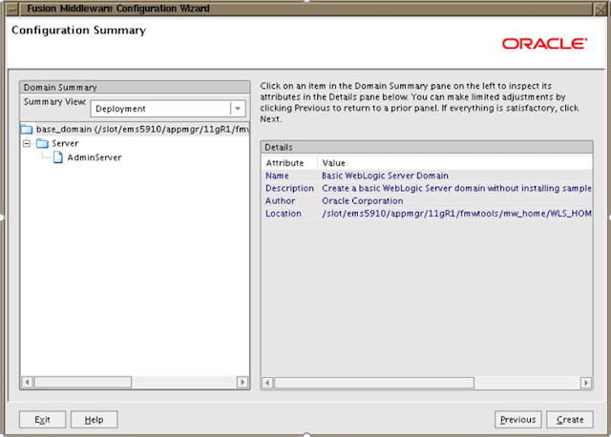The width and height of the screenshot is (611, 437).
Task: Click value 'Basic WebLogic Server Domain'
Action: pyautogui.click(x=385, y=176)
